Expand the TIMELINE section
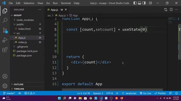 coord(27,89)
